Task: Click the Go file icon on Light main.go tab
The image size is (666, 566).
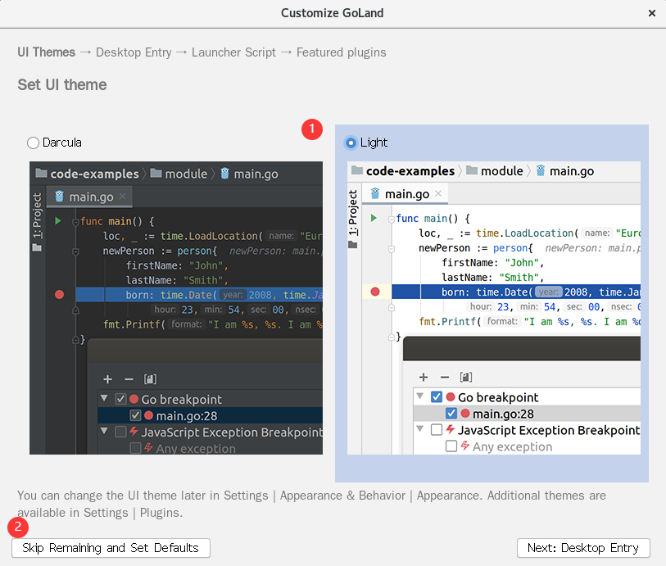Action: (x=375, y=194)
